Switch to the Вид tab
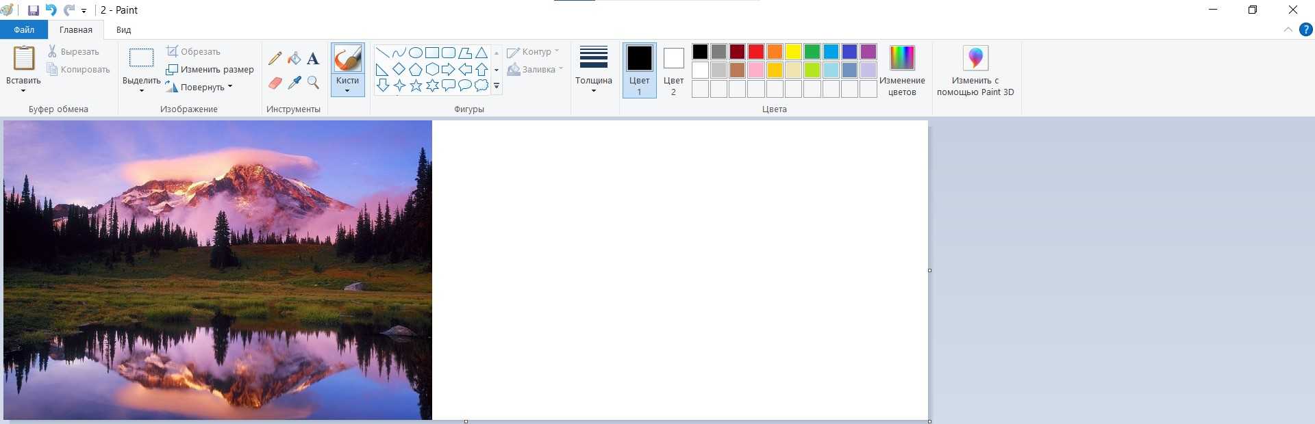 click(123, 30)
